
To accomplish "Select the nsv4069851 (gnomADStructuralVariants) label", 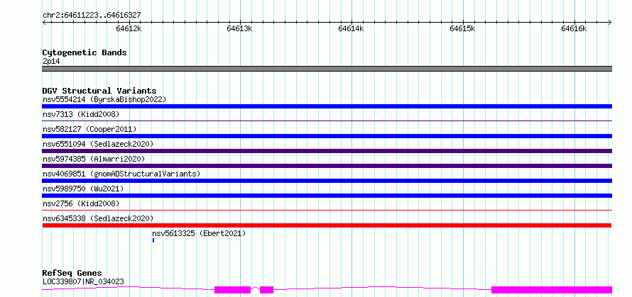I will [121, 174].
